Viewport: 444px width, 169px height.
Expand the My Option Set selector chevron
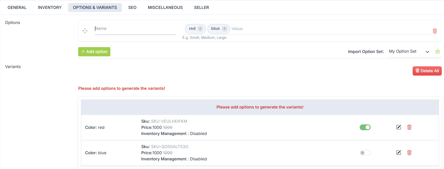(x=427, y=52)
